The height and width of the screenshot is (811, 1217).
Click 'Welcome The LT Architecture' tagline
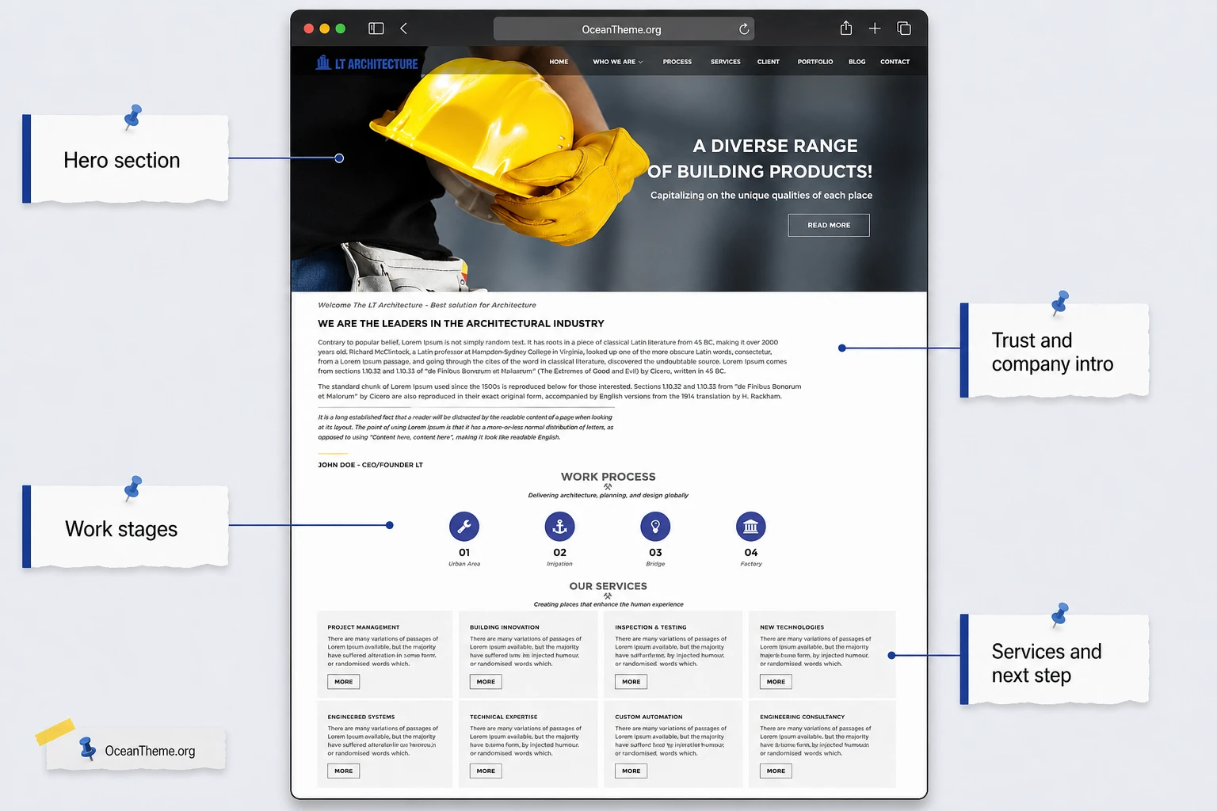pyautogui.click(x=427, y=305)
